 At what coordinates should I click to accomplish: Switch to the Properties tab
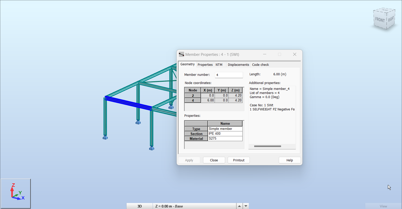205,65
